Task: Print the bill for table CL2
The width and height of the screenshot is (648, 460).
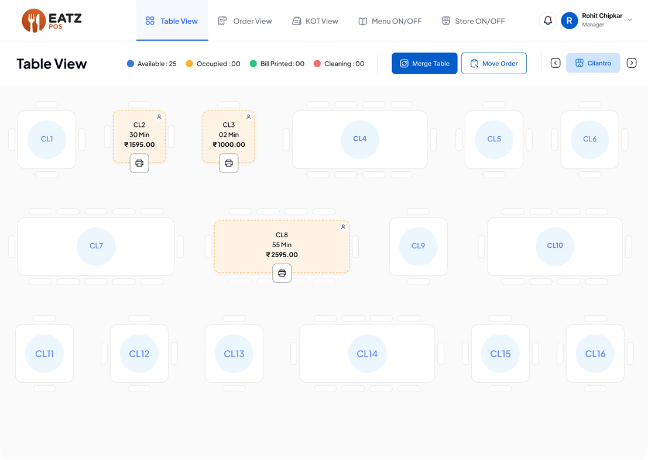Action: point(139,163)
